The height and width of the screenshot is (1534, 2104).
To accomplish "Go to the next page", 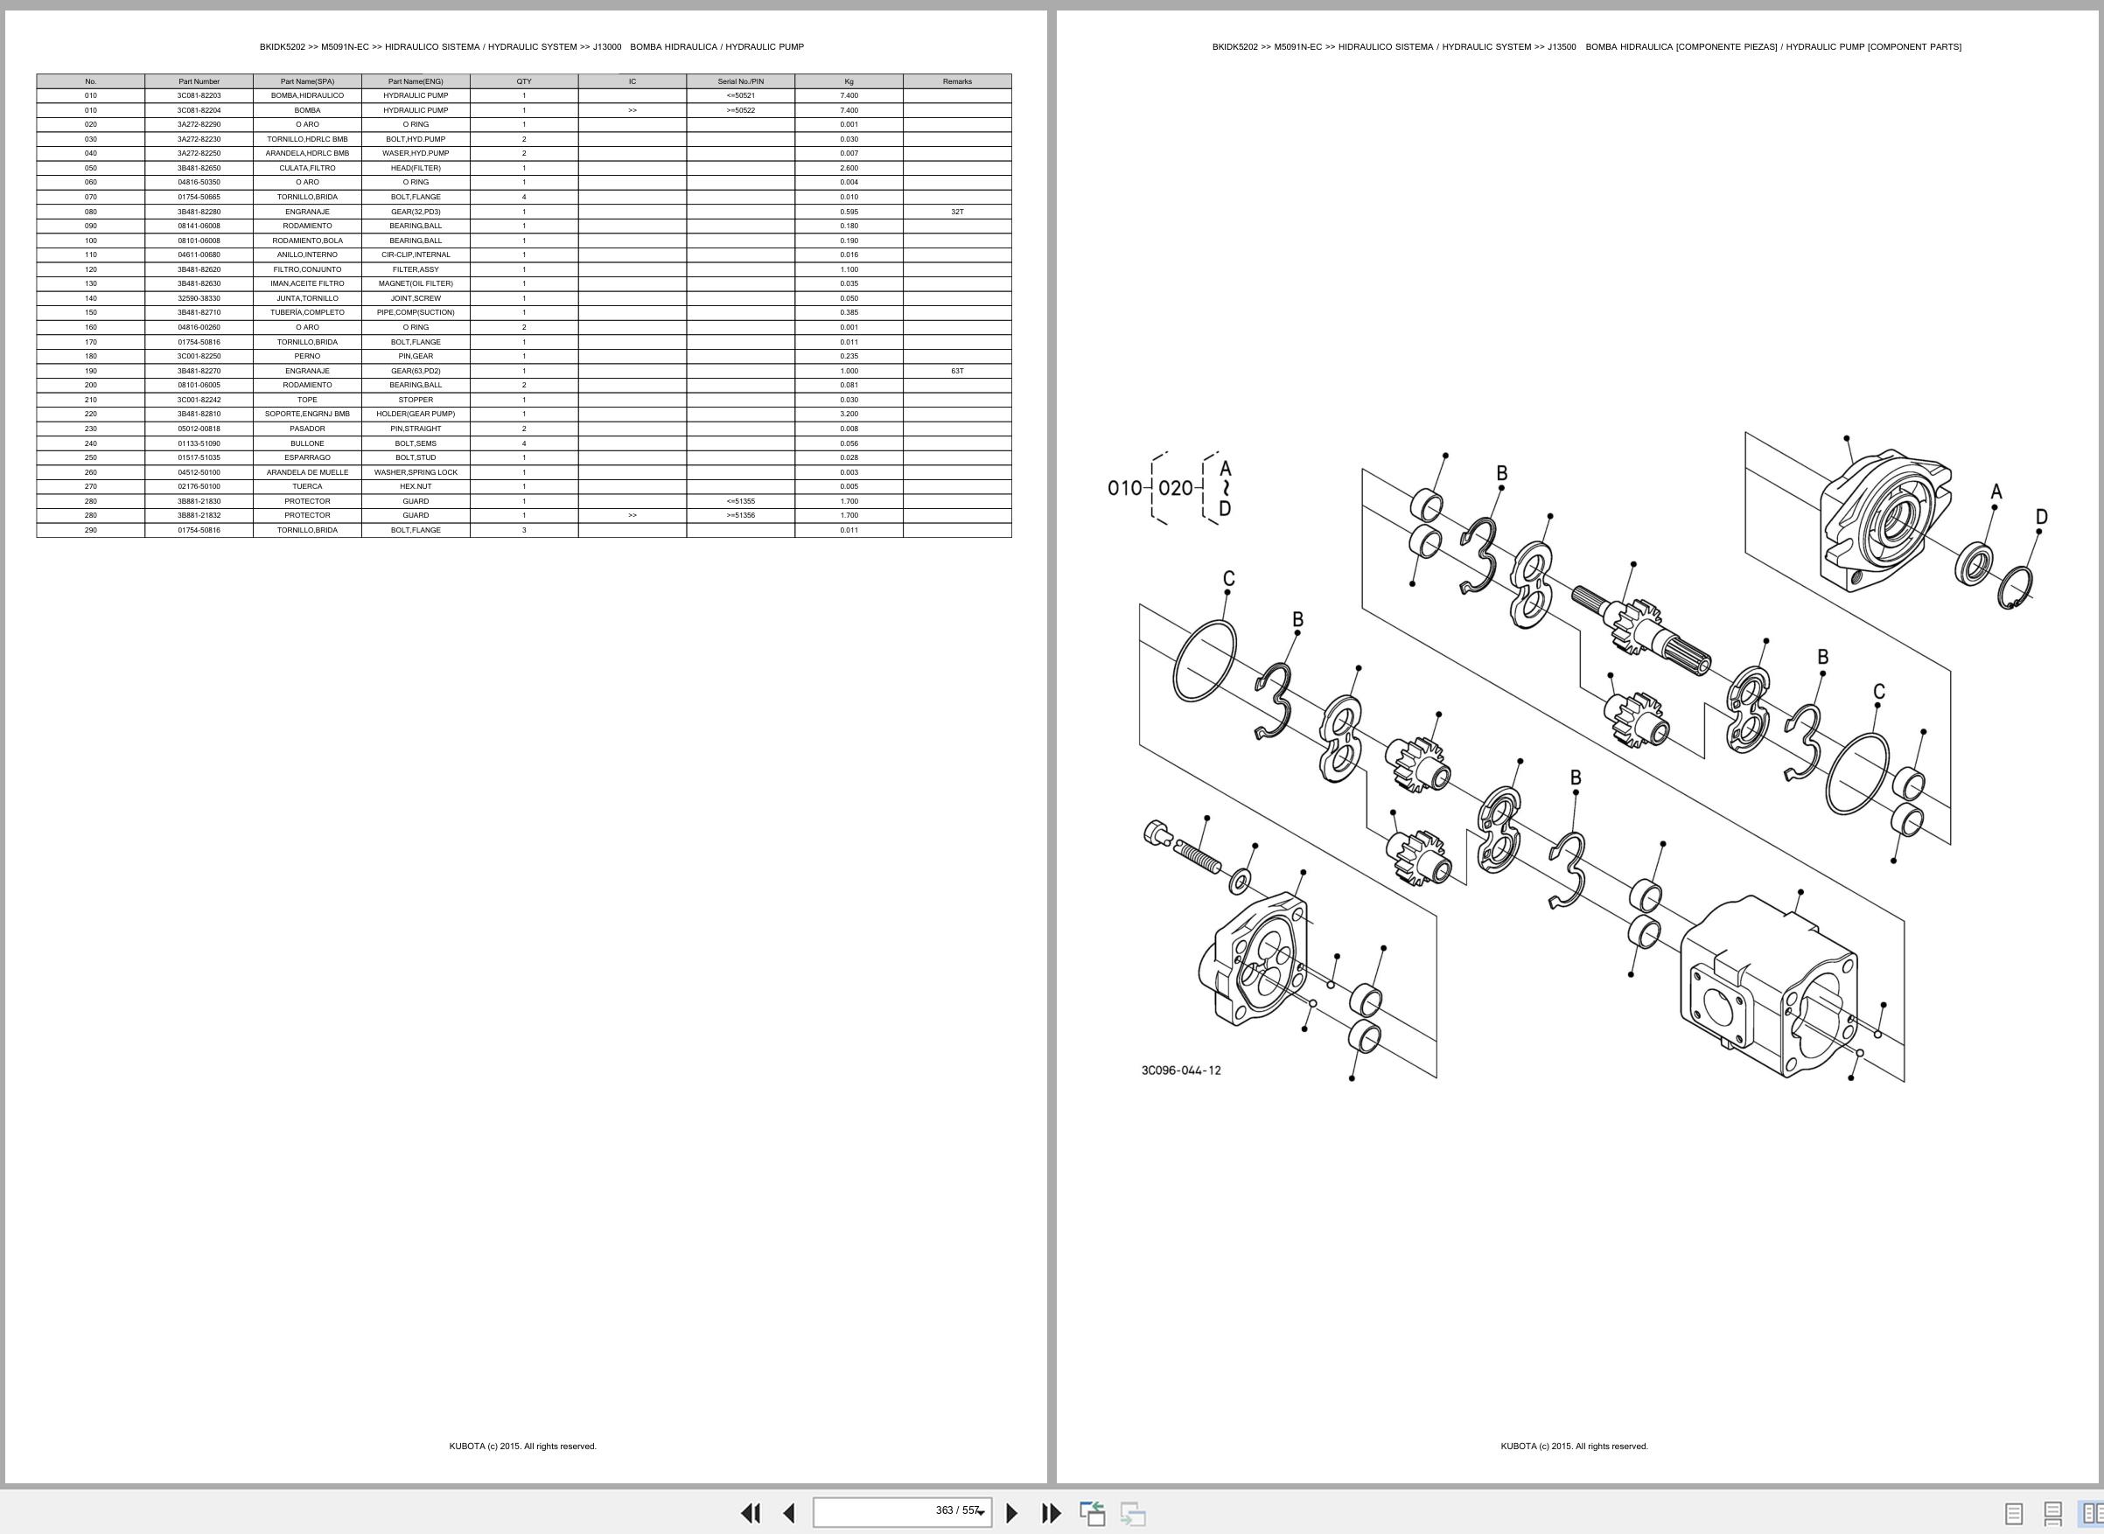I will pyautogui.click(x=1011, y=1513).
